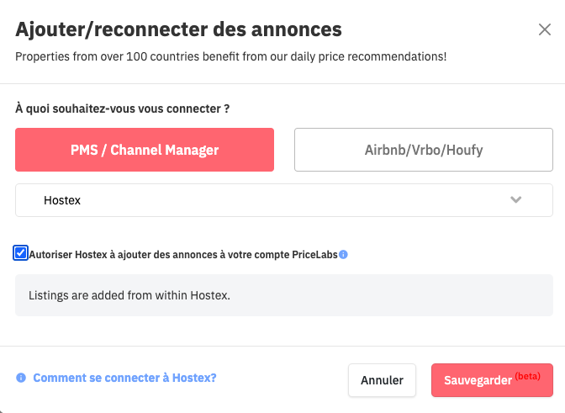Open the Comment se connecter à Hostex link
The width and height of the screenshot is (565, 413).
point(124,379)
